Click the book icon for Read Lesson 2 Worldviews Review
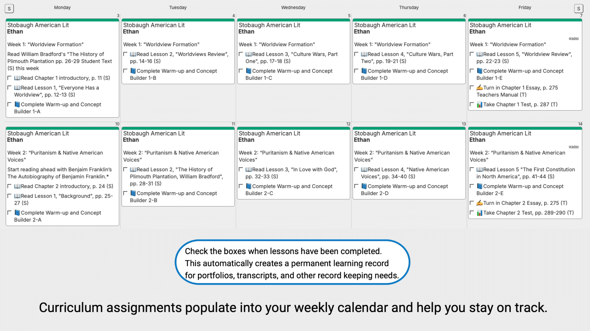Viewport: 590px width, 331px height. coord(133,54)
